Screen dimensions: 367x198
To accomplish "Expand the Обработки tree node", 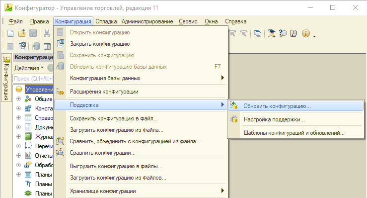I will click(18, 165).
